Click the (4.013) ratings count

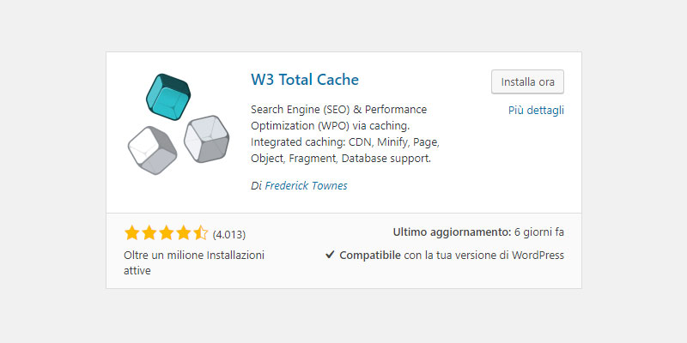tap(229, 235)
